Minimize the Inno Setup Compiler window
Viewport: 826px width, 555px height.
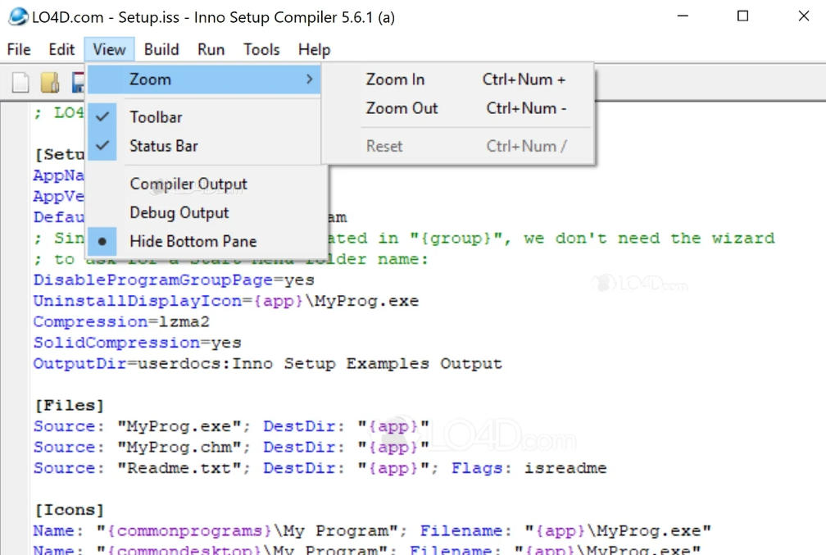682,16
